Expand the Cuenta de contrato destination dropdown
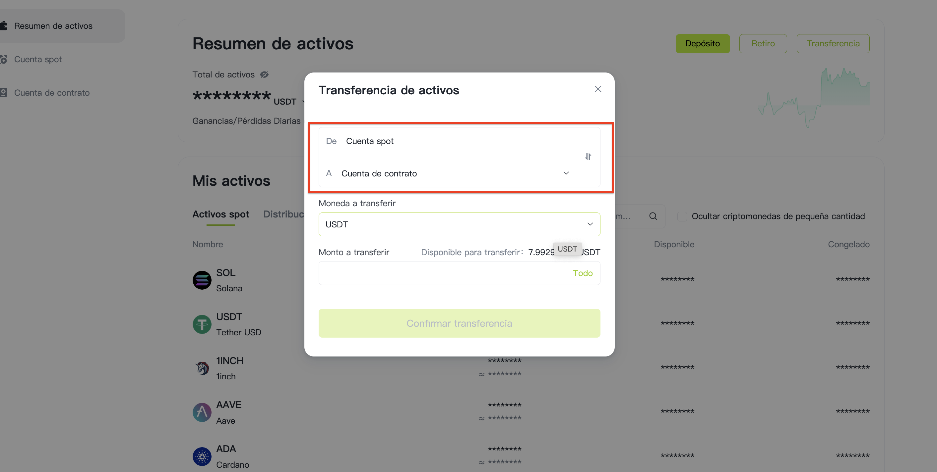The width and height of the screenshot is (937, 472). pos(566,173)
